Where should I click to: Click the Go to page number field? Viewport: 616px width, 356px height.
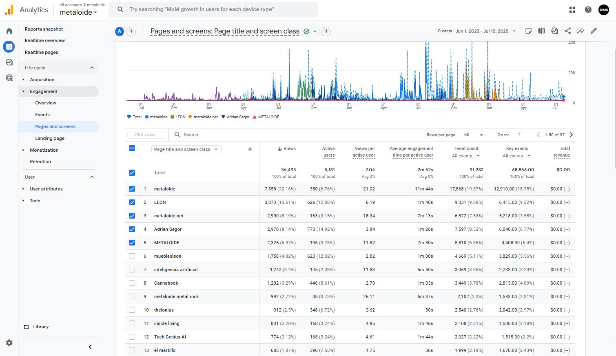tap(520, 135)
